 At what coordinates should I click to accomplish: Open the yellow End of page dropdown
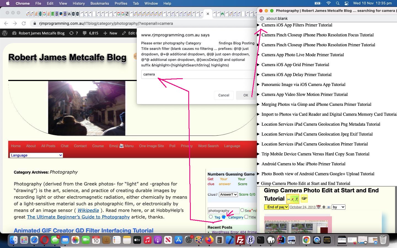[x=276, y=207]
